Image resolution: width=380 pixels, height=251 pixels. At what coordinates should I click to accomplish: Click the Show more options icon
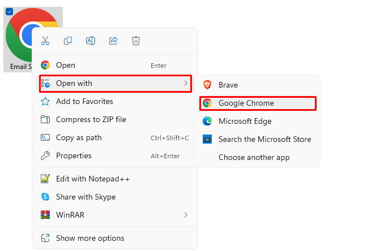point(45,238)
